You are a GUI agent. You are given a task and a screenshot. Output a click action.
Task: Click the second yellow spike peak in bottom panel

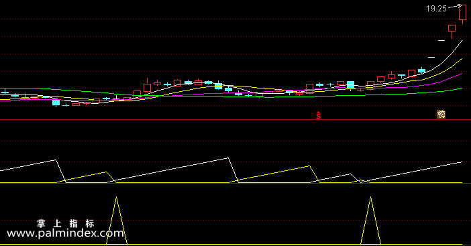click(x=370, y=197)
